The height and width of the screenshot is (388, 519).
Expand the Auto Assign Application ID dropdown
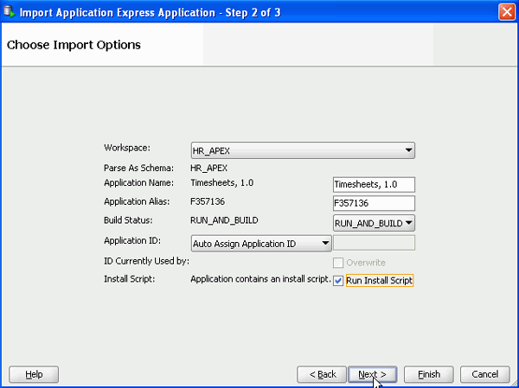pyautogui.click(x=261, y=244)
